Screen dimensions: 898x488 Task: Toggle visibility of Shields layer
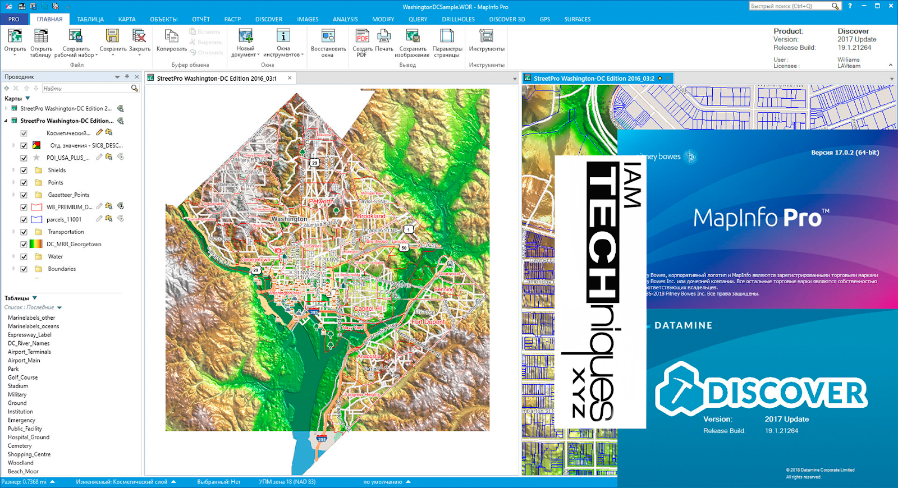[24, 170]
